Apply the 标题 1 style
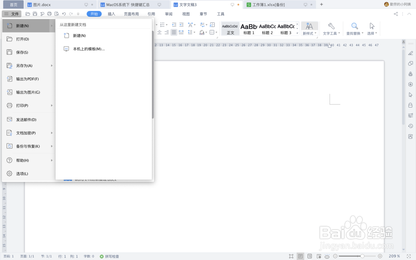This screenshot has height=260, width=416. (249, 29)
